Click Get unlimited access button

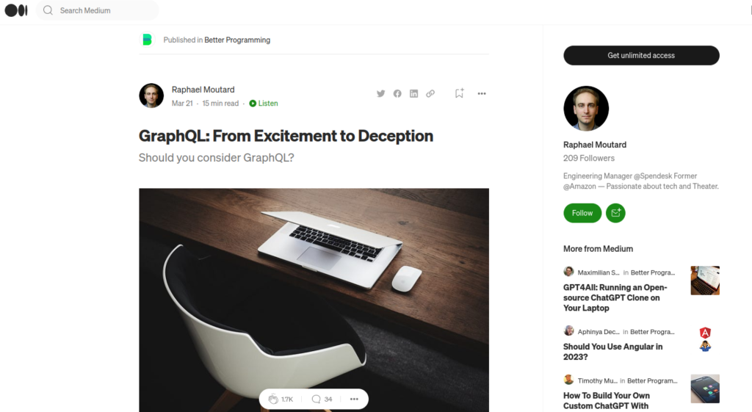tap(641, 55)
